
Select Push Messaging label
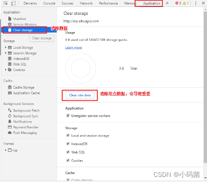click(25, 133)
